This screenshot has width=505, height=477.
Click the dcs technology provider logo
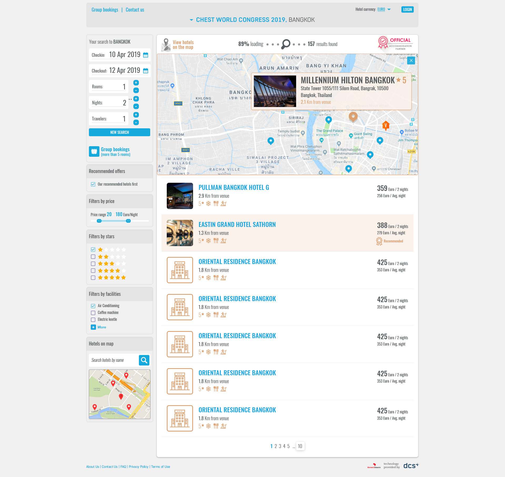point(411,466)
